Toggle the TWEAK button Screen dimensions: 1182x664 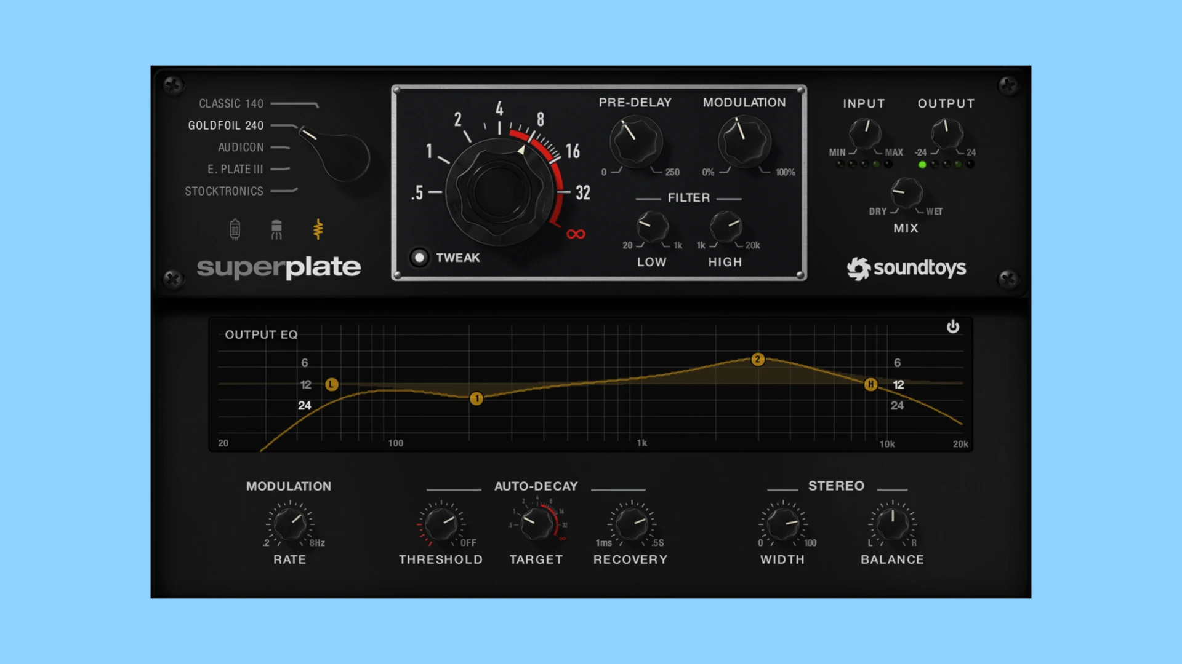419,258
